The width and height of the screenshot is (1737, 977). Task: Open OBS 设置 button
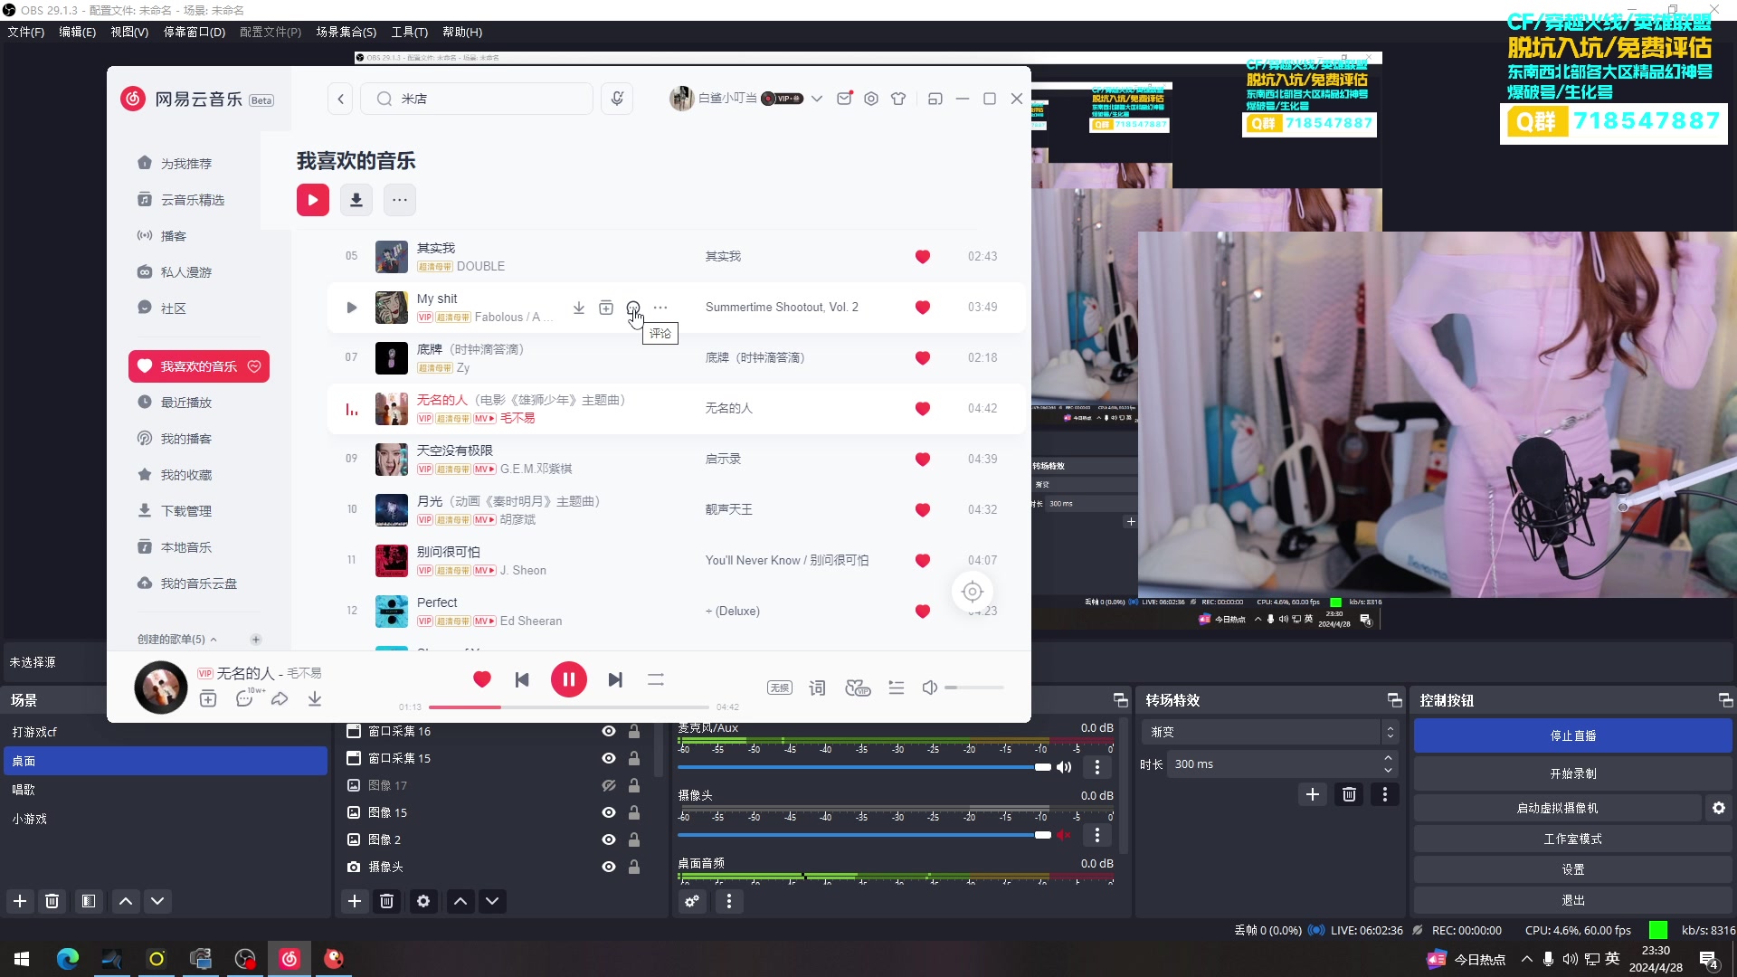coord(1573,870)
